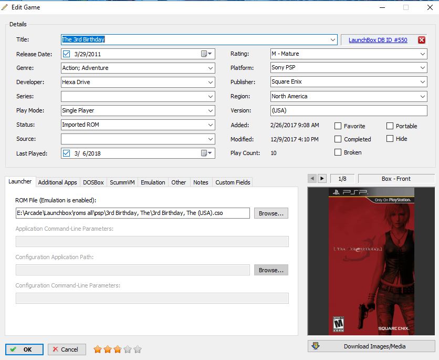Browse for Configuration Application Path
The height and width of the screenshot is (360, 439).
click(x=271, y=270)
